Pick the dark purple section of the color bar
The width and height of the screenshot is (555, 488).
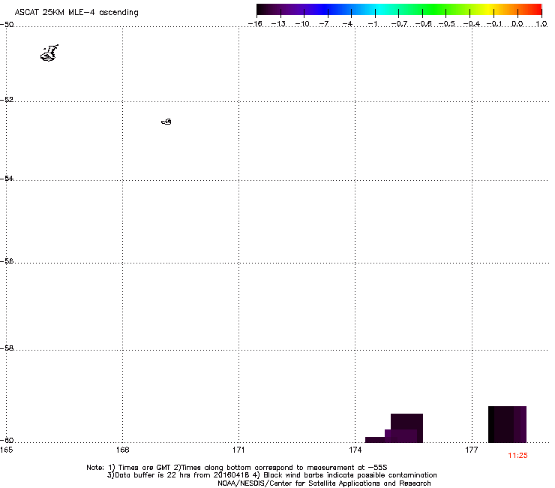pyautogui.click(x=280, y=10)
